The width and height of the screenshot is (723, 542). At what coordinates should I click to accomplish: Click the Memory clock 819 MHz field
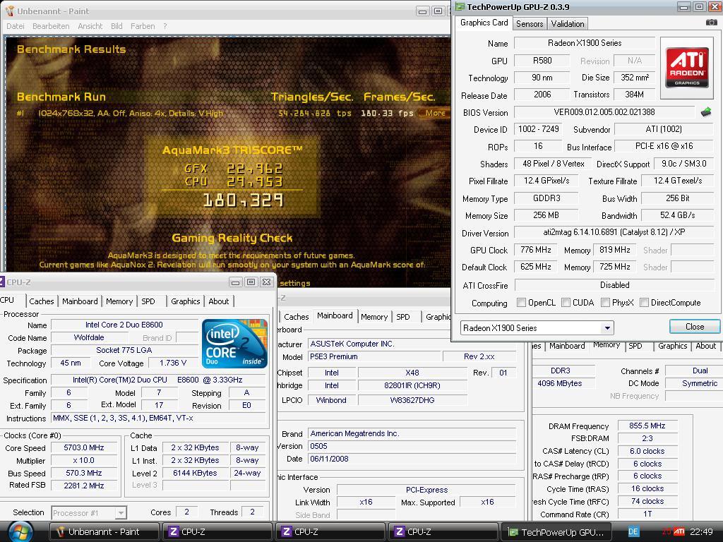(x=615, y=250)
